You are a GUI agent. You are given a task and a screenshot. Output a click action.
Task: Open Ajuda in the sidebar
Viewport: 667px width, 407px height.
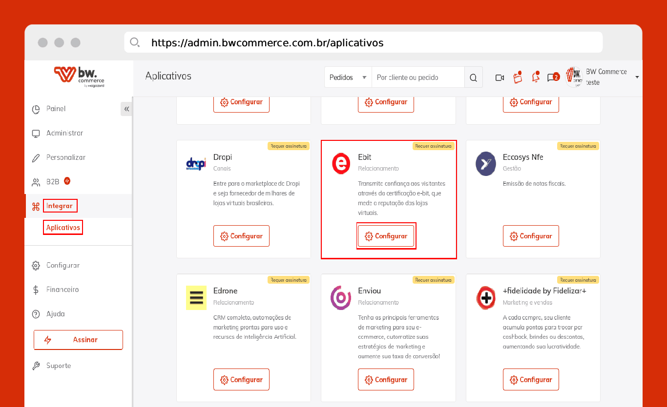point(56,314)
